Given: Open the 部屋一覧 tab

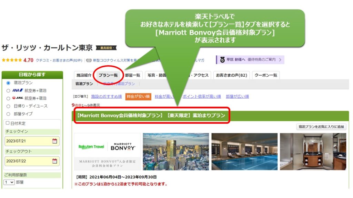Looking at the screenshot, I should (132, 75).
